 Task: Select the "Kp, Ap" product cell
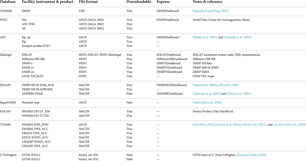click(x=26, y=37)
